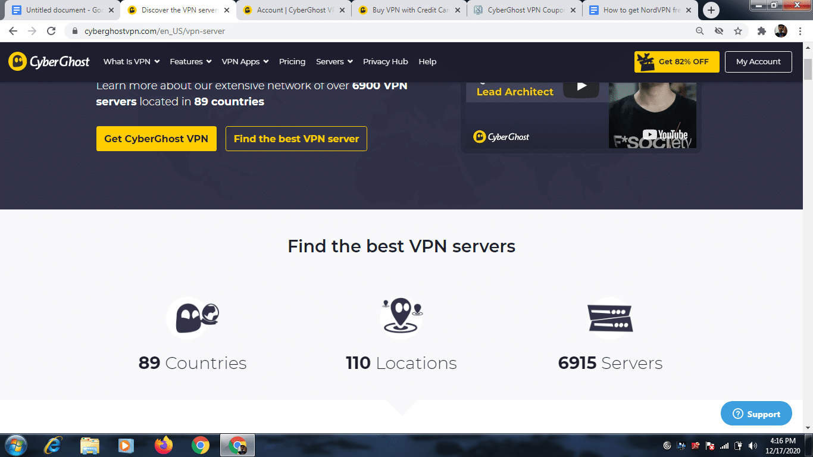Click the power plug battery tray icon

[x=739, y=445]
